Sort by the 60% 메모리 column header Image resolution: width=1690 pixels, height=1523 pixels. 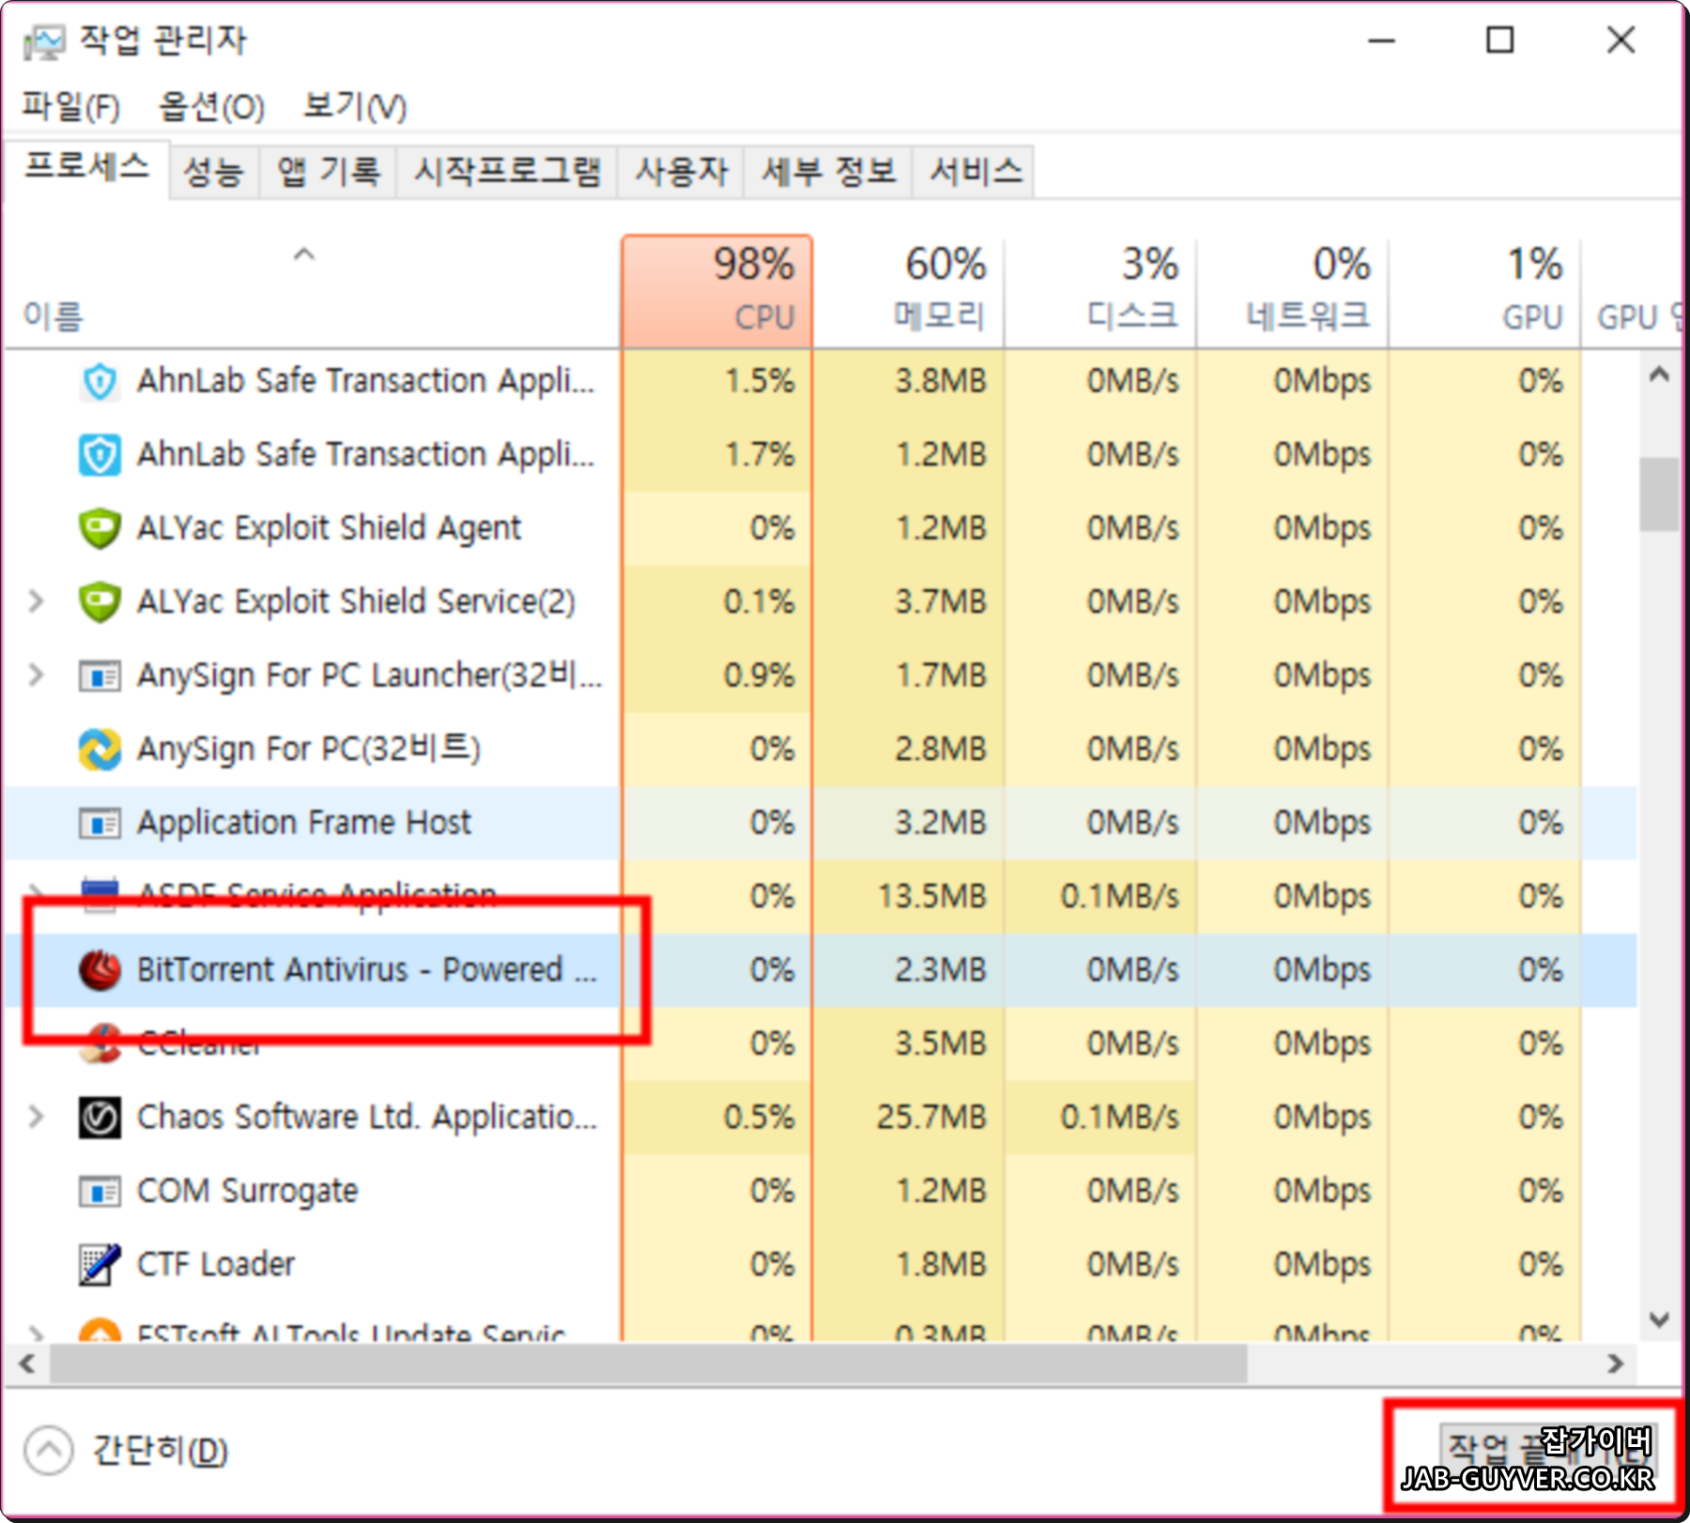(x=909, y=291)
